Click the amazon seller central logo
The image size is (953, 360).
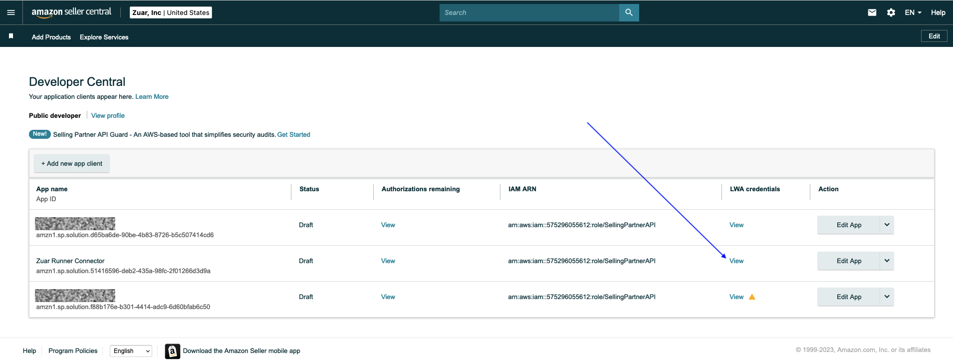(x=71, y=12)
